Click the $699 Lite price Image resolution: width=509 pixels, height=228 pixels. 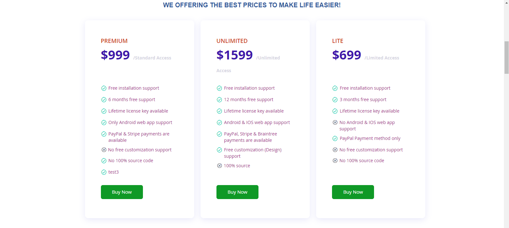click(x=347, y=55)
